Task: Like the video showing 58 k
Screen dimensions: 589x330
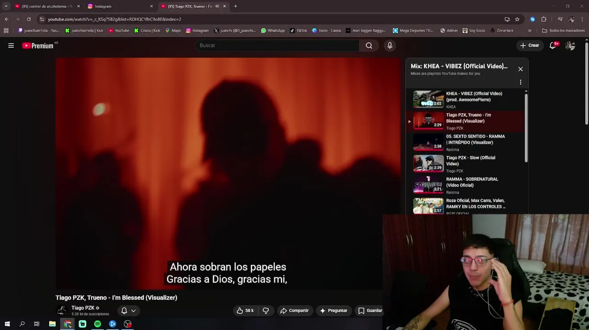Action: (245, 311)
